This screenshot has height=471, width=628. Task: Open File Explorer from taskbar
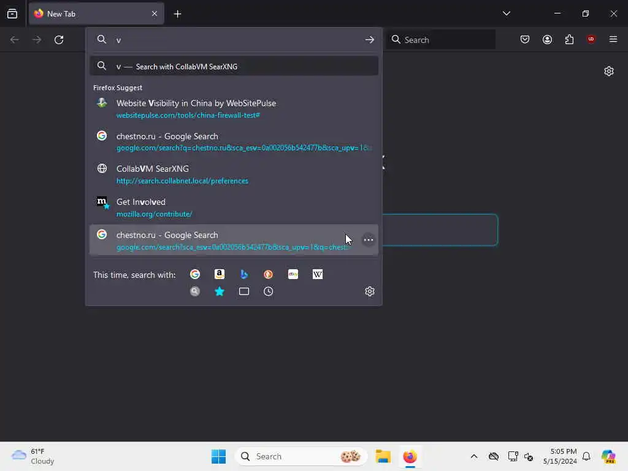[x=383, y=456]
